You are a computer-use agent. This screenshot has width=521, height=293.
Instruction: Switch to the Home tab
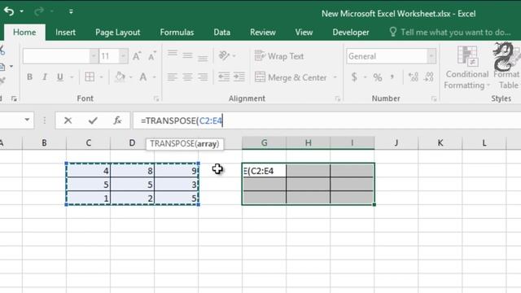tap(24, 33)
